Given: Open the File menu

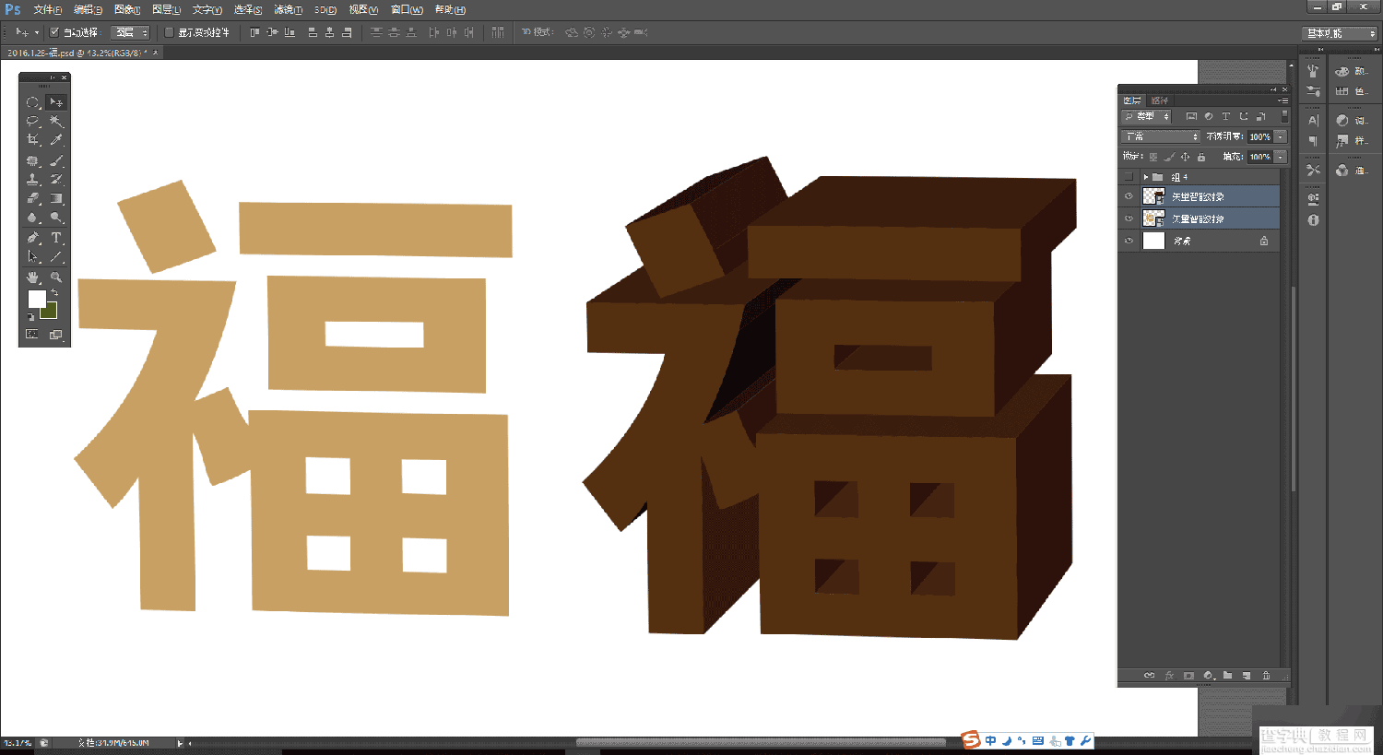Looking at the screenshot, I should (x=47, y=9).
